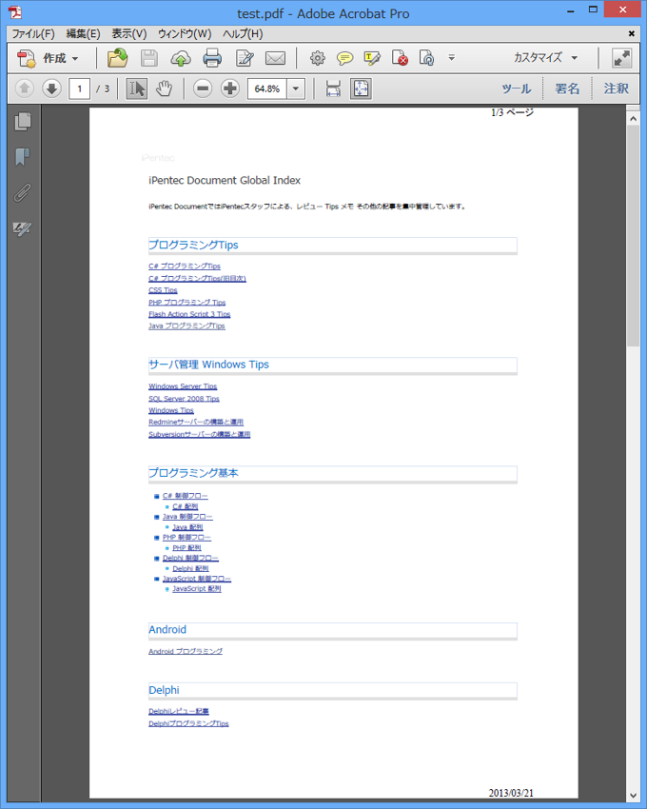Open the PHP プログラミング Tips link
Screen dimensions: 647x809
click(x=186, y=303)
